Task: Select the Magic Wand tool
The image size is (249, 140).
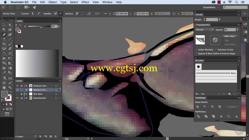Action: click(4, 30)
